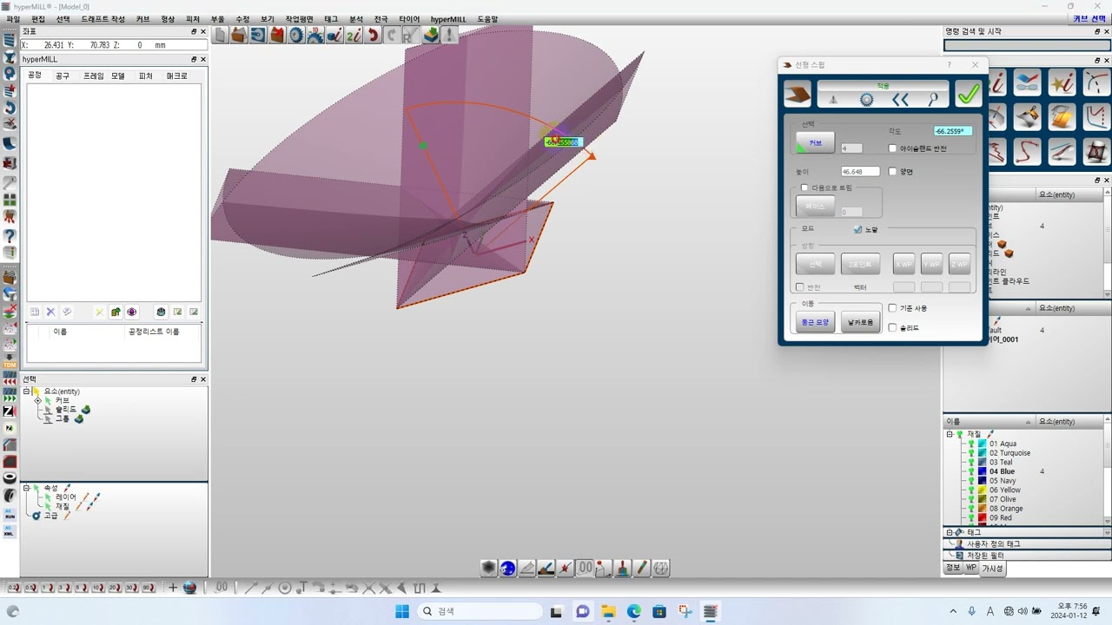Image resolution: width=1112 pixels, height=625 pixels.
Task: Select the 08 Orange color swatch
Action: tap(982, 509)
